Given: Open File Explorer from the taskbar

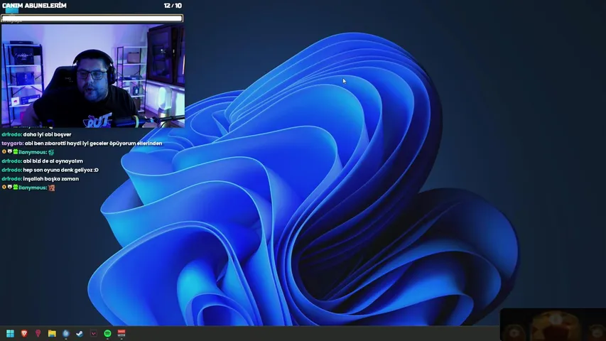Looking at the screenshot, I should [52, 333].
